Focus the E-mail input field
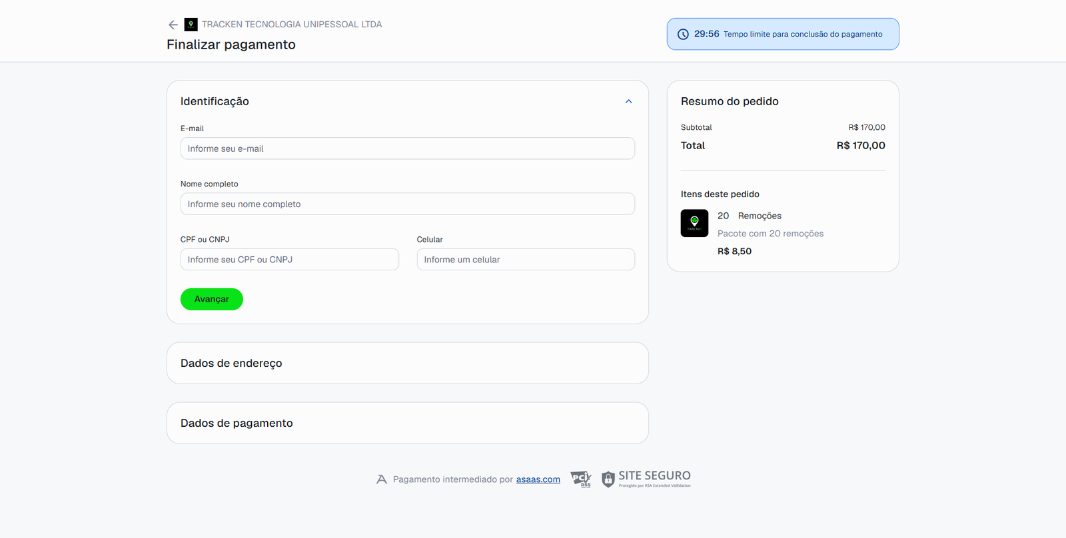 click(408, 148)
